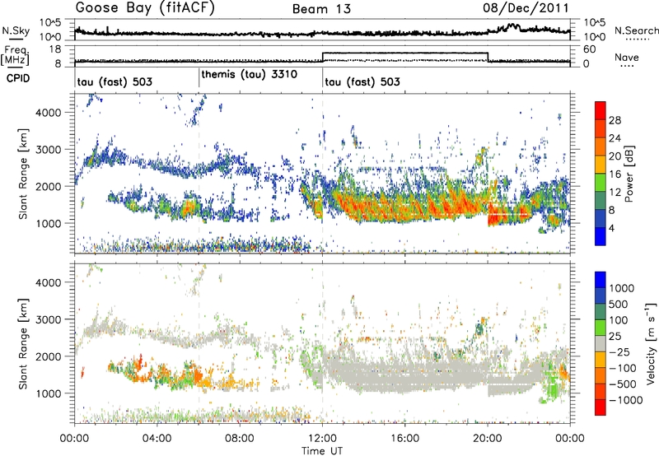Click the "4" value on power scale
The image size is (659, 456).
611,229
